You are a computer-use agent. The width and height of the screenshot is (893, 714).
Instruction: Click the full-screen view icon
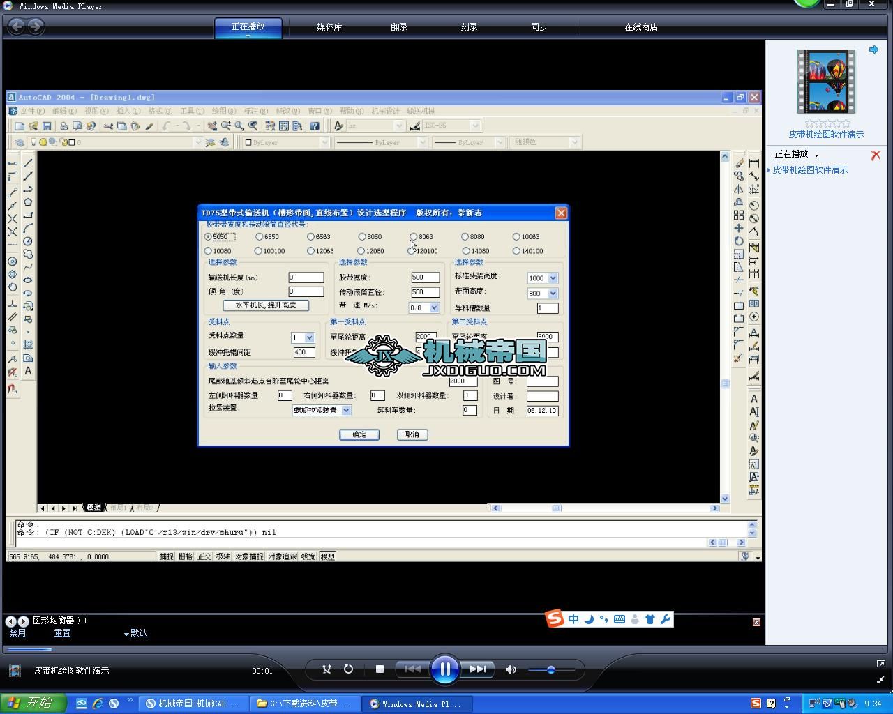click(880, 664)
